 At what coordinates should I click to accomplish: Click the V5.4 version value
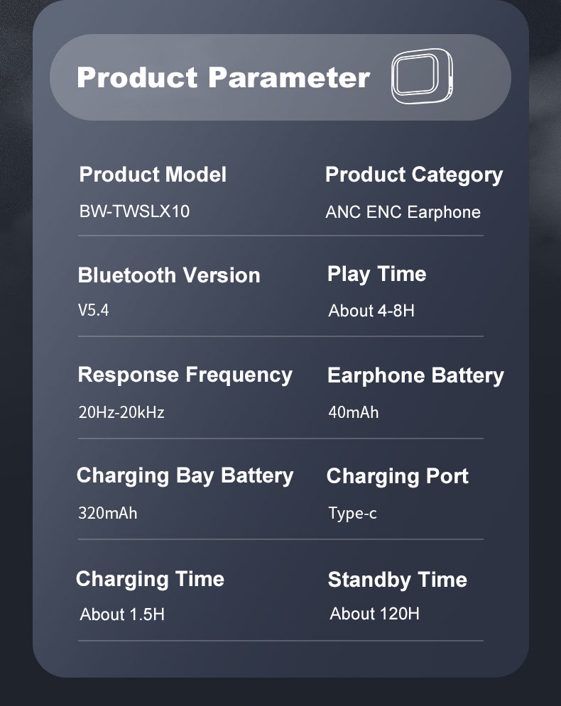pyautogui.click(x=94, y=310)
